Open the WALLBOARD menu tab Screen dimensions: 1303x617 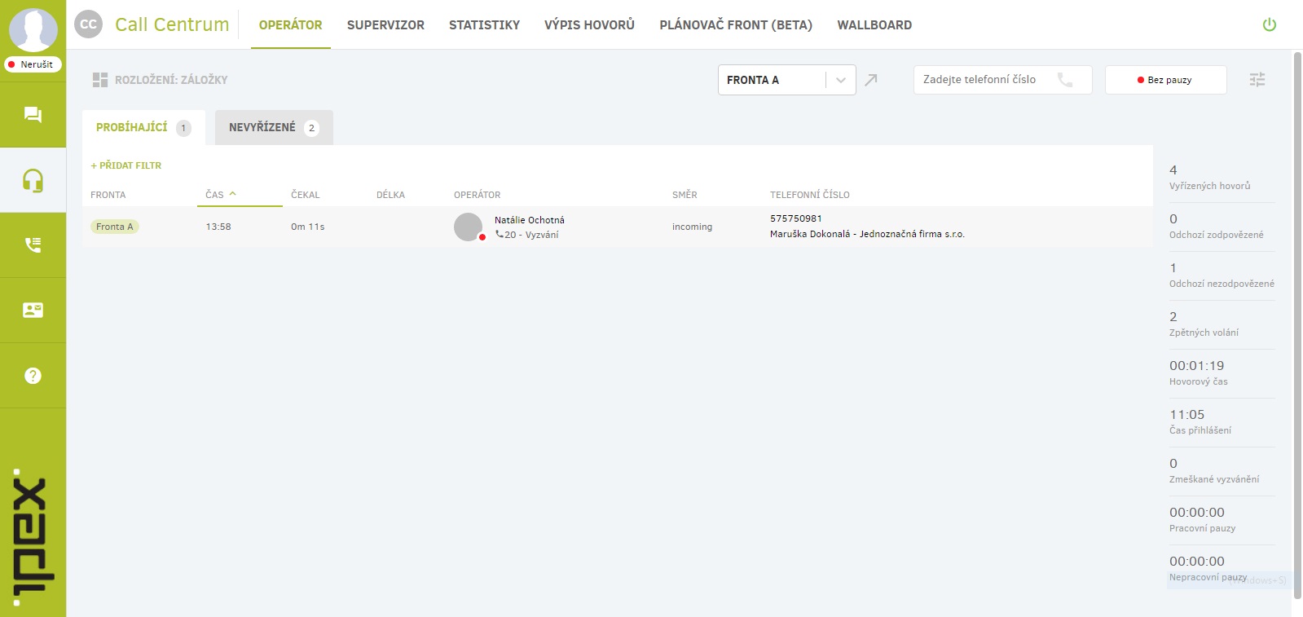point(874,24)
